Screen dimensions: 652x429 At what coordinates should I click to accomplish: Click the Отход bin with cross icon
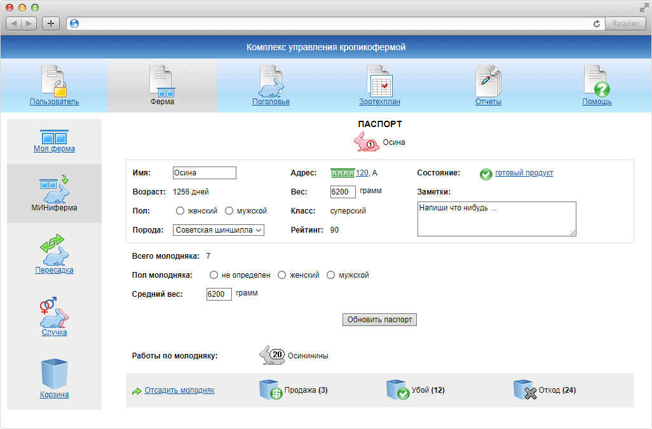coord(525,390)
